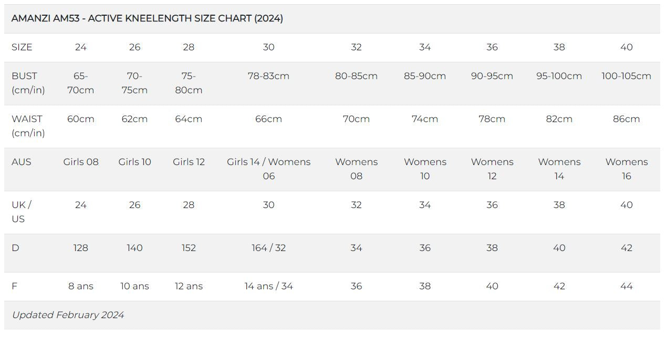Click the AMANZI AM53 size chart title

147,18
